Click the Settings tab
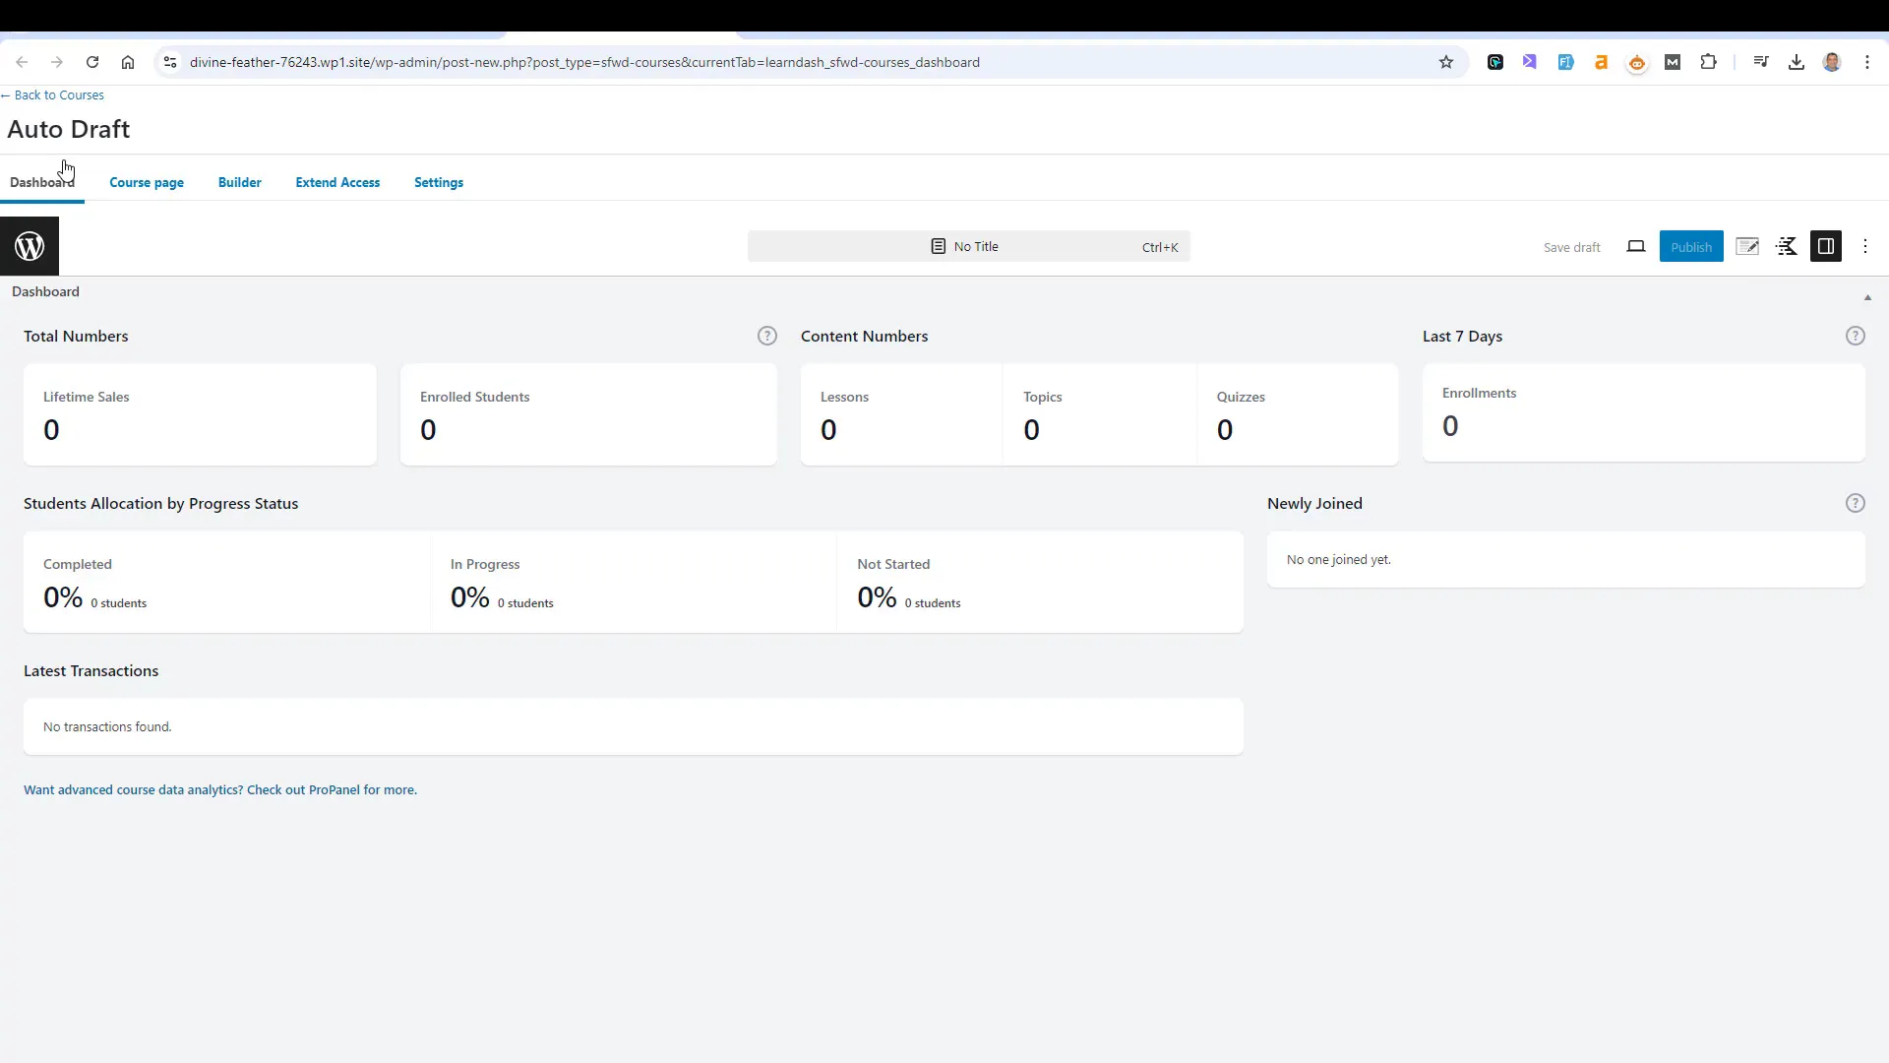Image resolution: width=1889 pixels, height=1063 pixels. pyautogui.click(x=439, y=182)
